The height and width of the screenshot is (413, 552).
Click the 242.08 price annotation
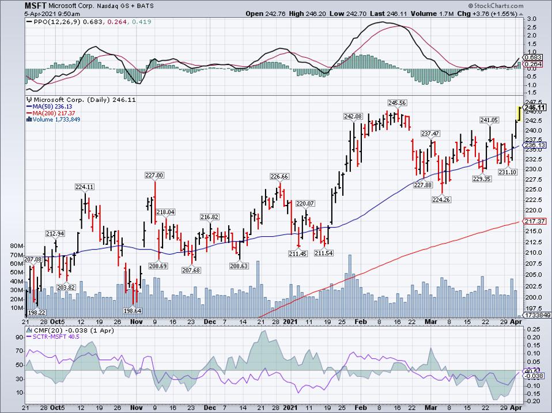point(353,116)
